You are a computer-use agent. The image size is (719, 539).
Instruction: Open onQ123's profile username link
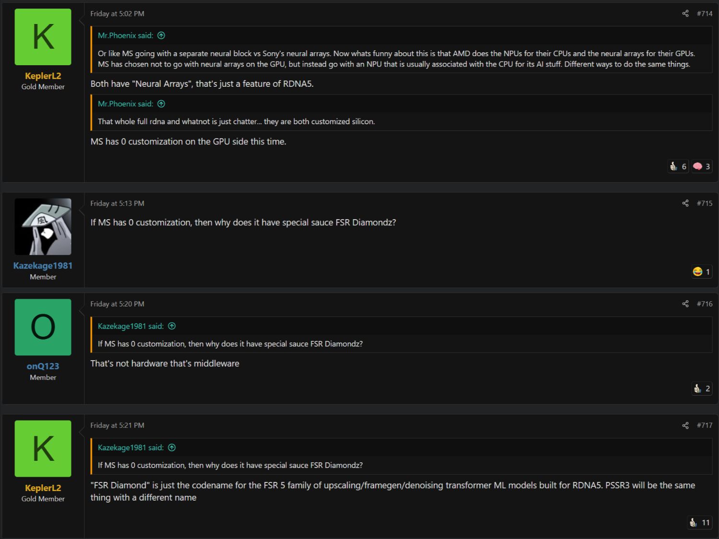click(43, 366)
